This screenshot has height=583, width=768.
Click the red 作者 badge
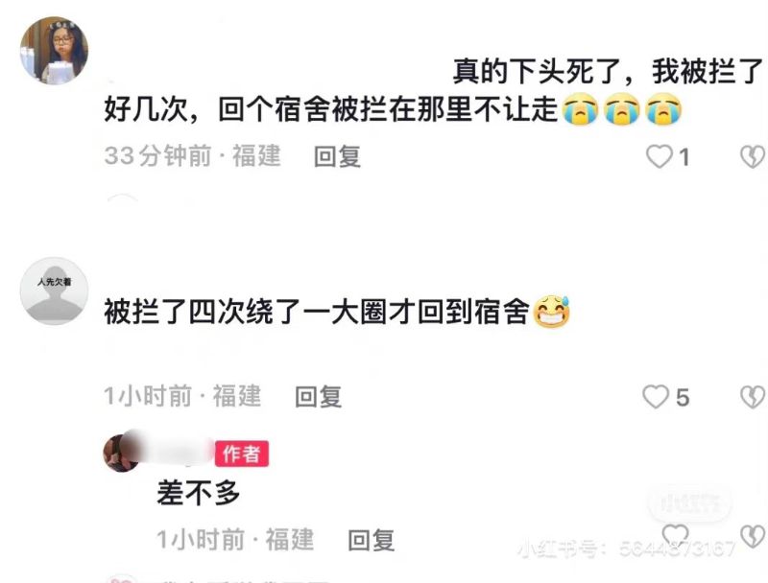(x=242, y=454)
